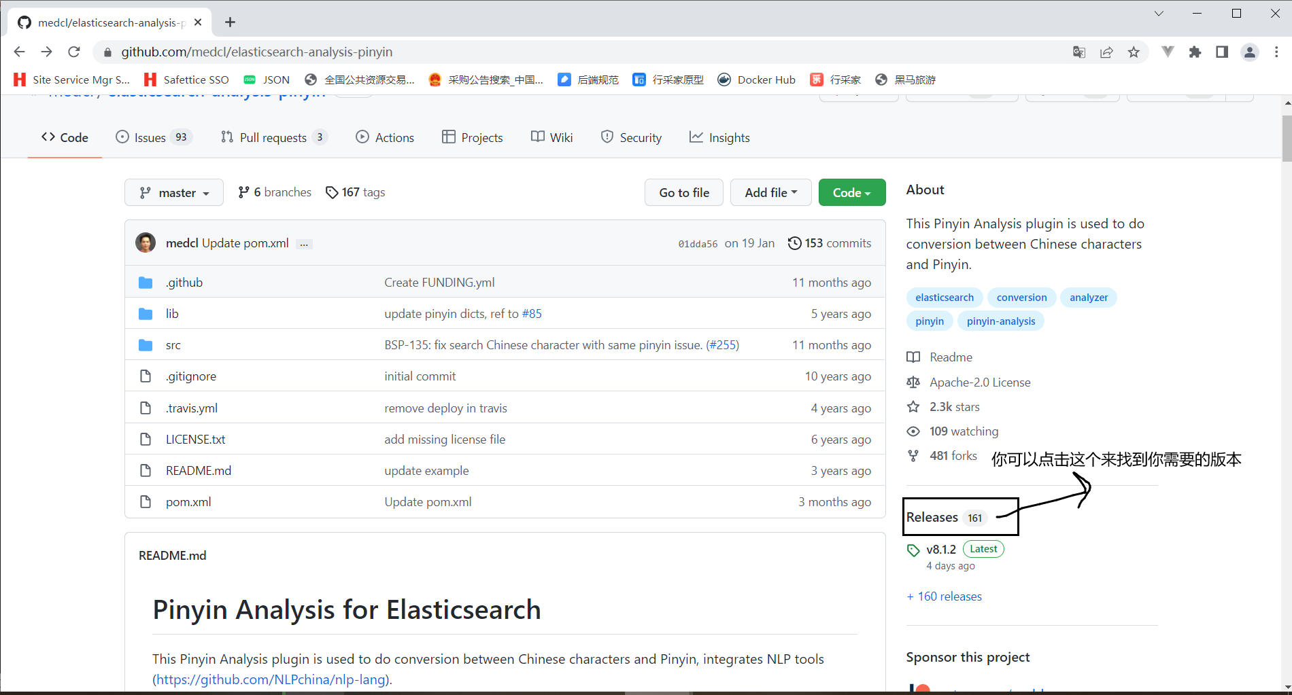Click the elasticsearch topic tag
Image resolution: width=1292 pixels, height=695 pixels.
pos(945,298)
